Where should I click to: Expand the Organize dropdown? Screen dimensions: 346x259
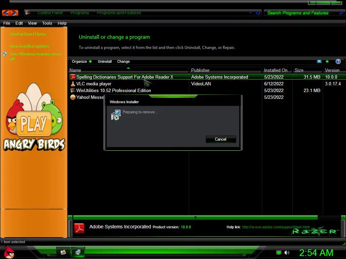click(x=82, y=61)
